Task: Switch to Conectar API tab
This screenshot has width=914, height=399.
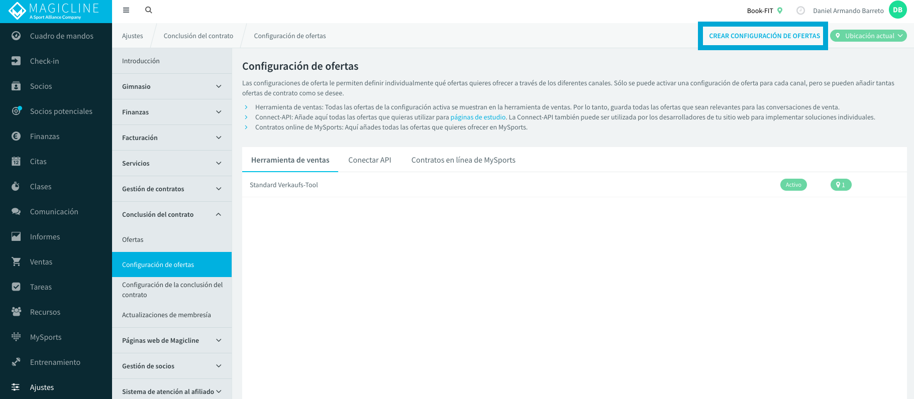Action: [369, 160]
